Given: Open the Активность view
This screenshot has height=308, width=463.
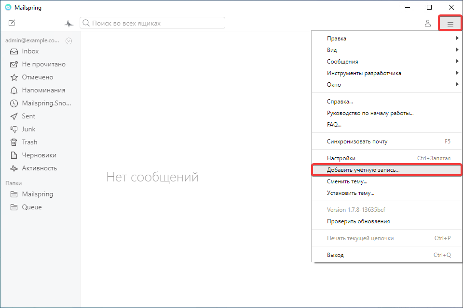Looking at the screenshot, I should tap(40, 168).
